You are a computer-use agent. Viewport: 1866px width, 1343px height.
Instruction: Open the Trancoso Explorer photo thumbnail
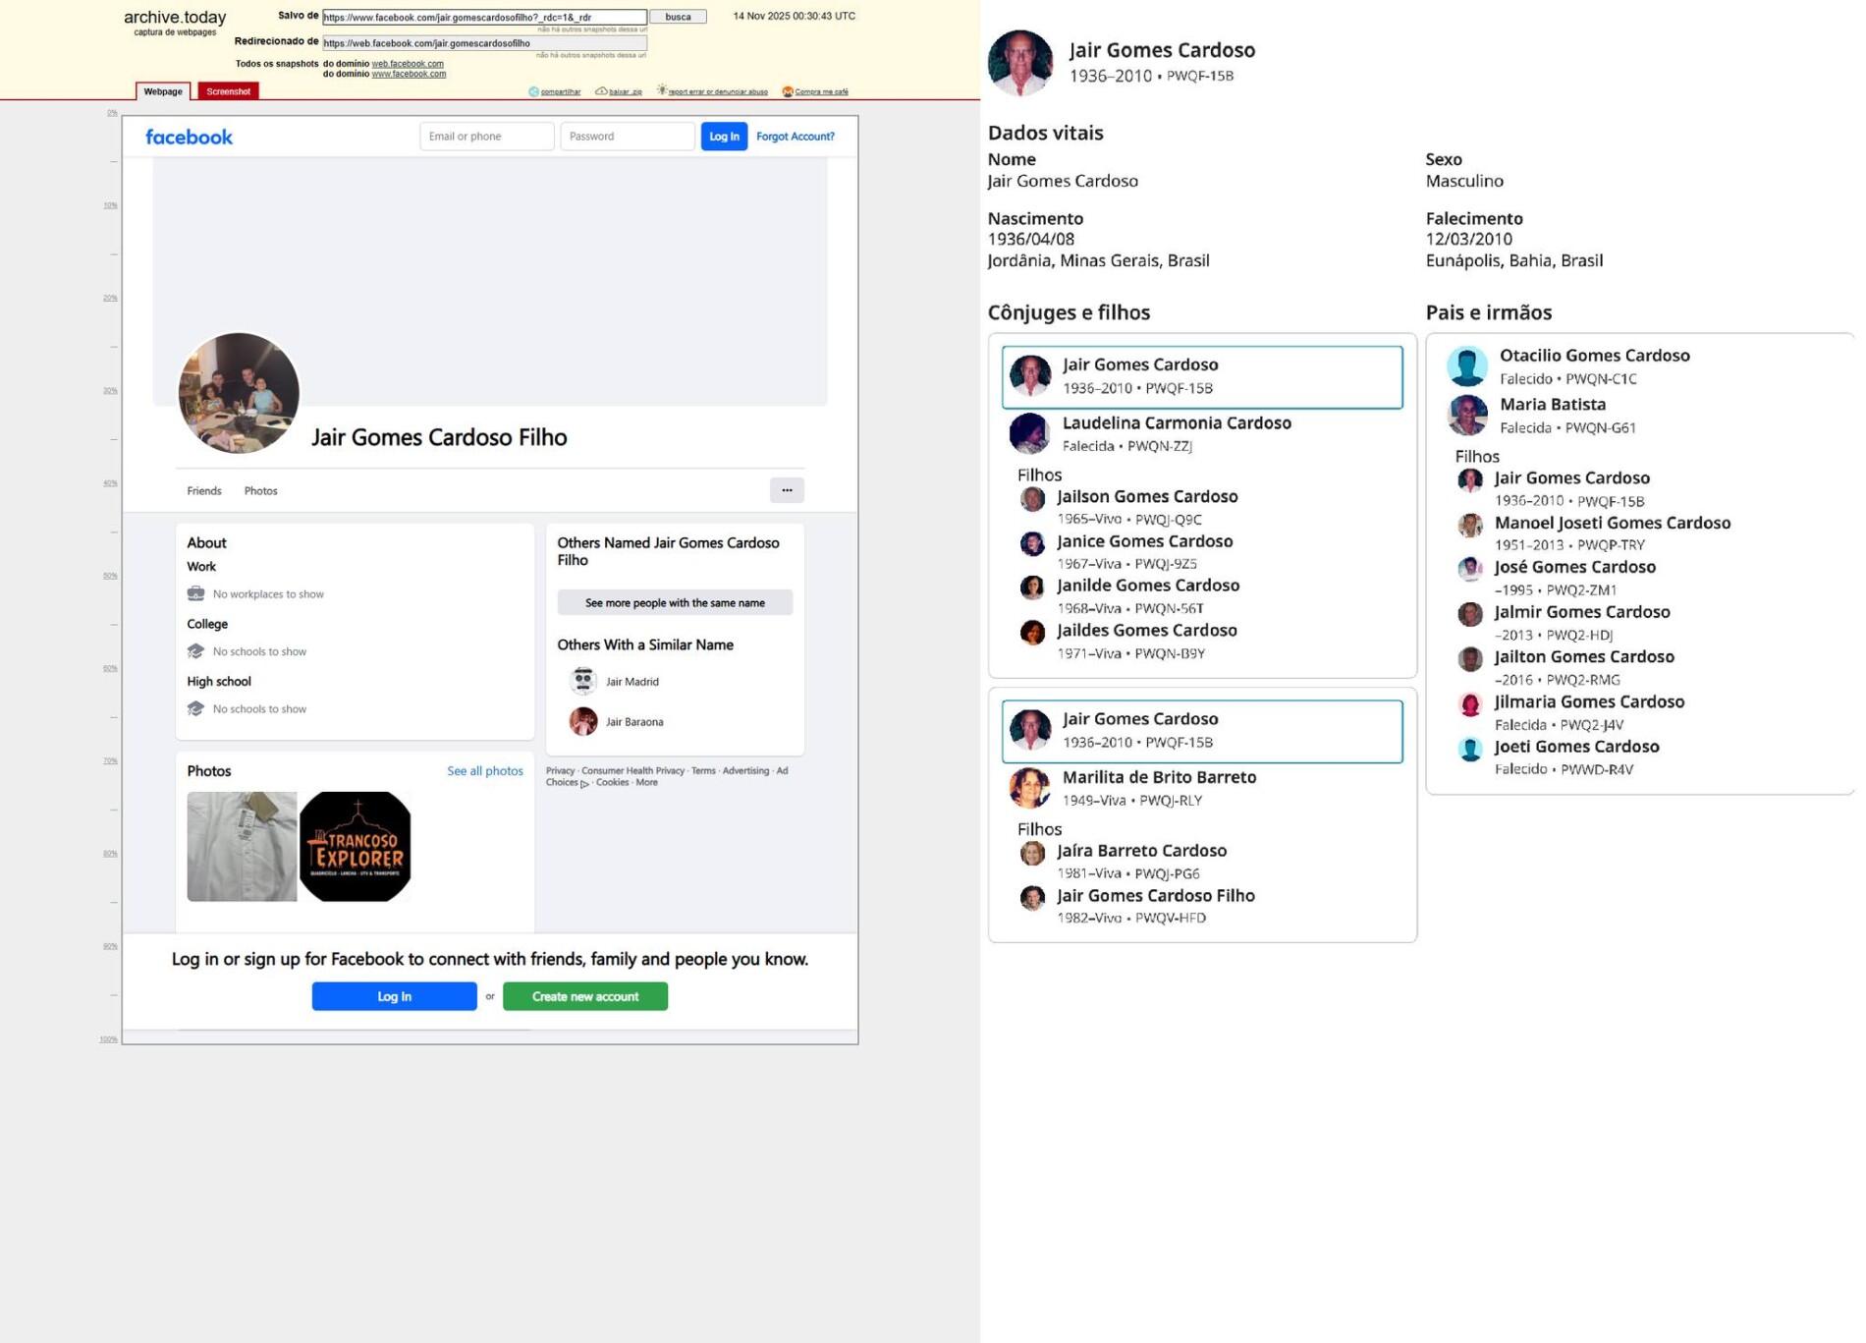click(x=356, y=846)
